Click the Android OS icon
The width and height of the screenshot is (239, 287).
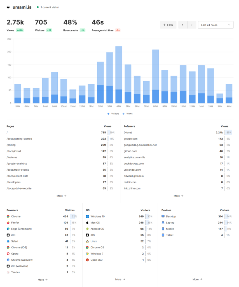click(x=87, y=229)
